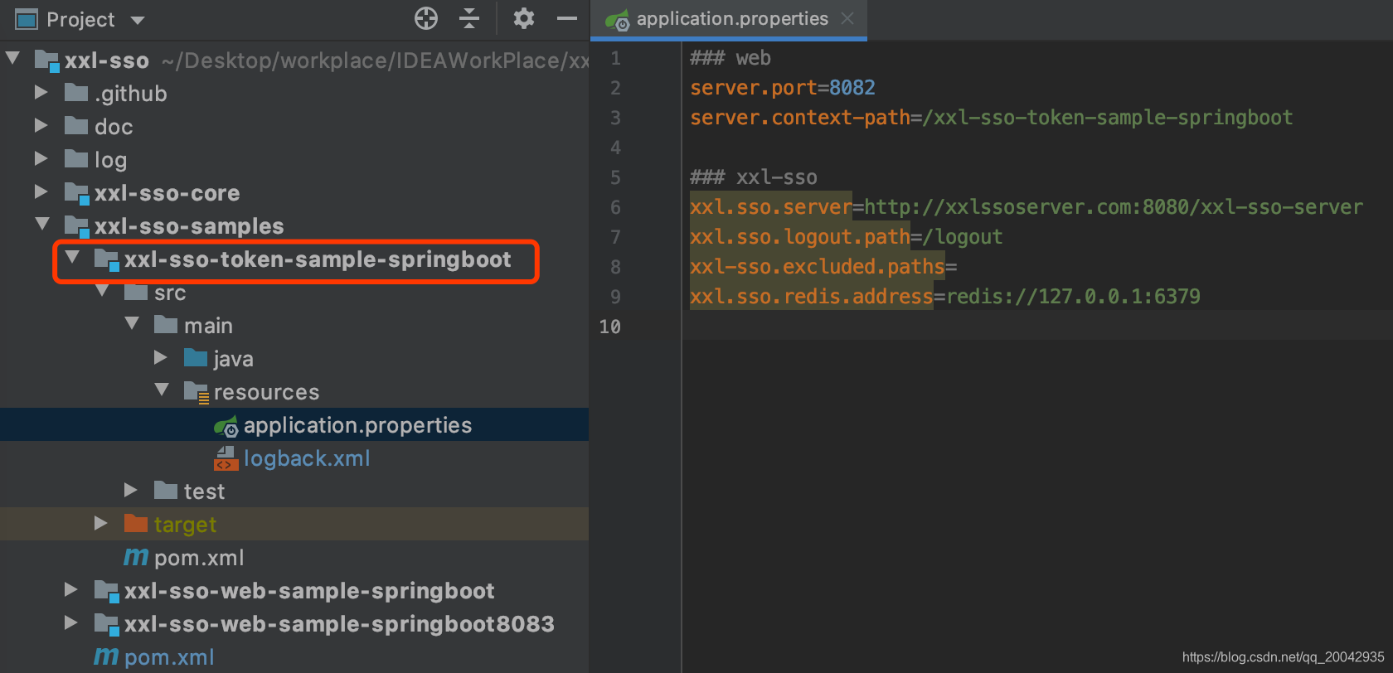Click the server.port value 8082

pos(852,88)
